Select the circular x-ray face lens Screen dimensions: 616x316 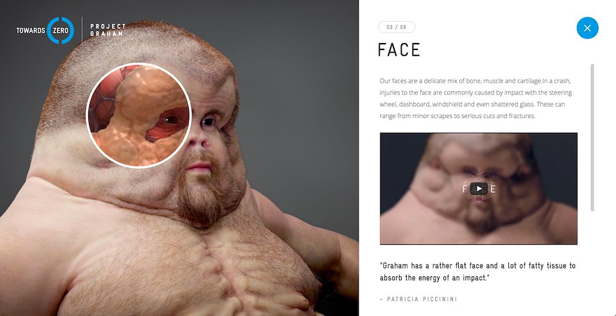(139, 115)
